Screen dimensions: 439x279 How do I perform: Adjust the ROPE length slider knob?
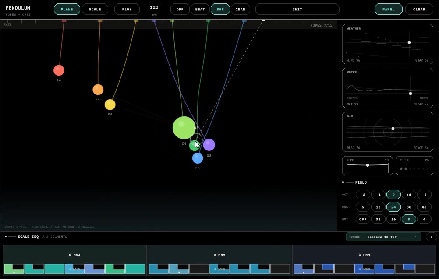coord(368,165)
